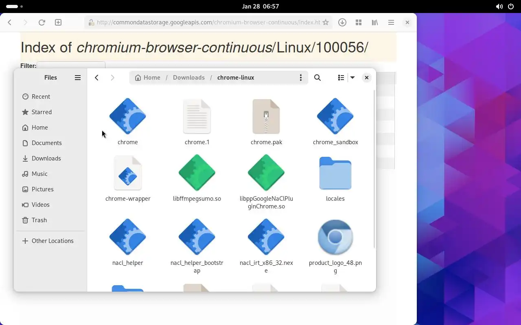Navigate to Home in path bar
The image size is (521, 325).
[x=148, y=78]
